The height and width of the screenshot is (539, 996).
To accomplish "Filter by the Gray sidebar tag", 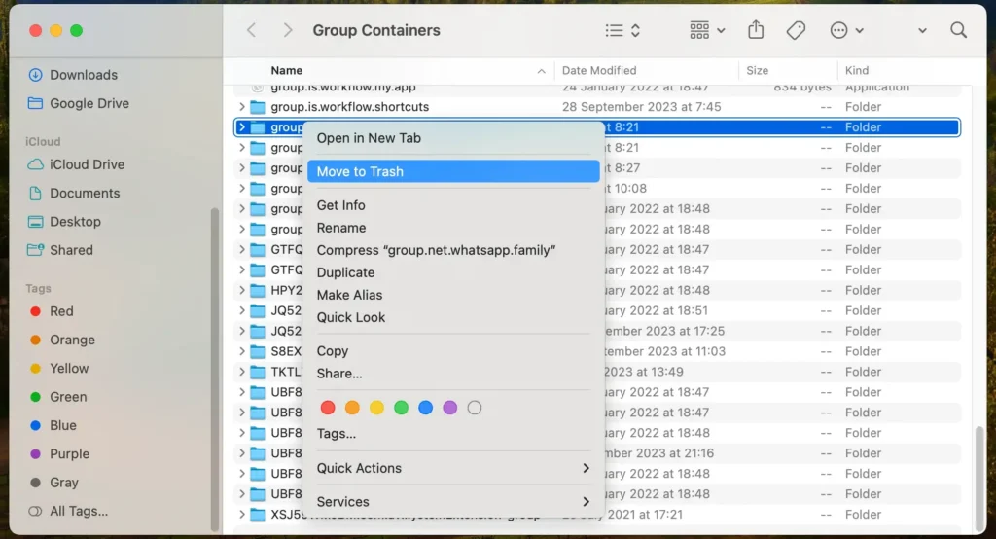I will click(x=54, y=484).
